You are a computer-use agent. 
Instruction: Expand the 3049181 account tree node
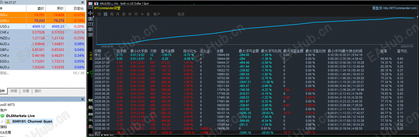pos(2,122)
